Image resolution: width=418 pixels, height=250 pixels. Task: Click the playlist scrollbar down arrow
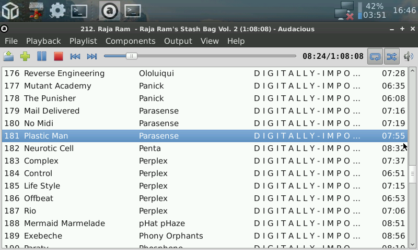pos(412,245)
